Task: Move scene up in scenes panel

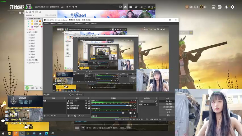Action: click(x=52, y=116)
